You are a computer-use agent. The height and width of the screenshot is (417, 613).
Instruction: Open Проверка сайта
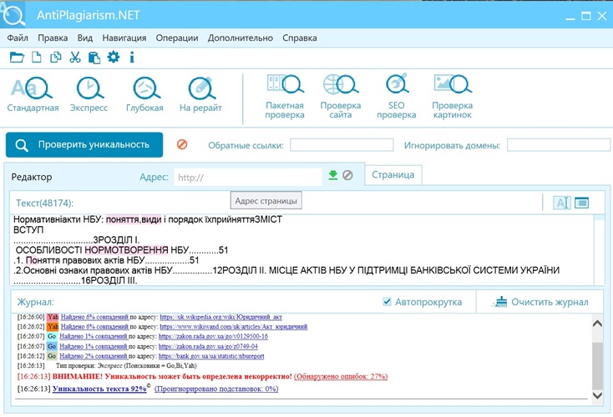[x=341, y=97]
